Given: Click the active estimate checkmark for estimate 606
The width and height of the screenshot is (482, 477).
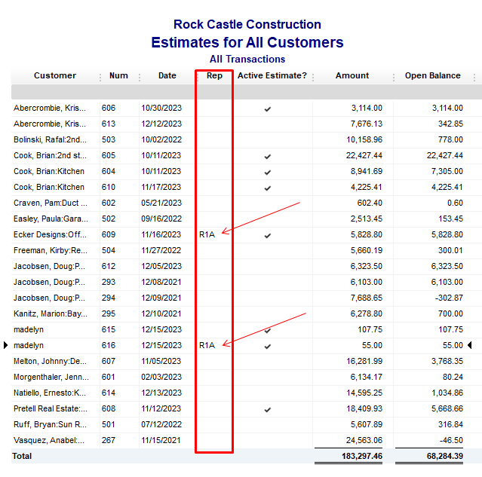Looking at the screenshot, I should coord(268,109).
